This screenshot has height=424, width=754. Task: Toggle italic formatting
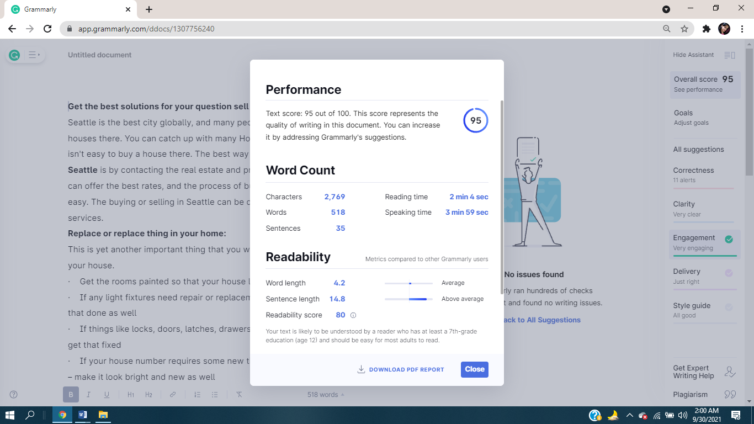pos(89,395)
